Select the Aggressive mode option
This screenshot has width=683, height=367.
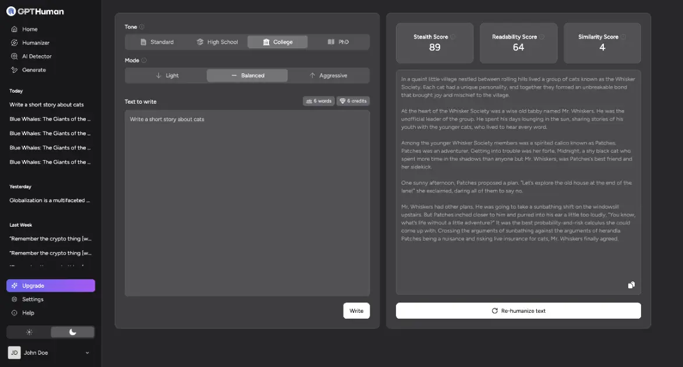[329, 75]
